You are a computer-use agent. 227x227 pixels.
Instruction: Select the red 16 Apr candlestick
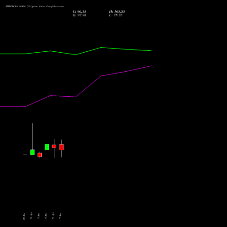tap(54, 146)
